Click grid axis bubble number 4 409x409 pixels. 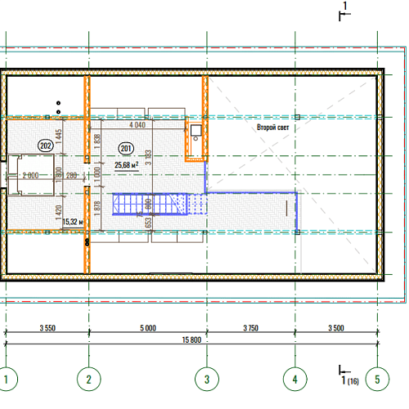295,380
